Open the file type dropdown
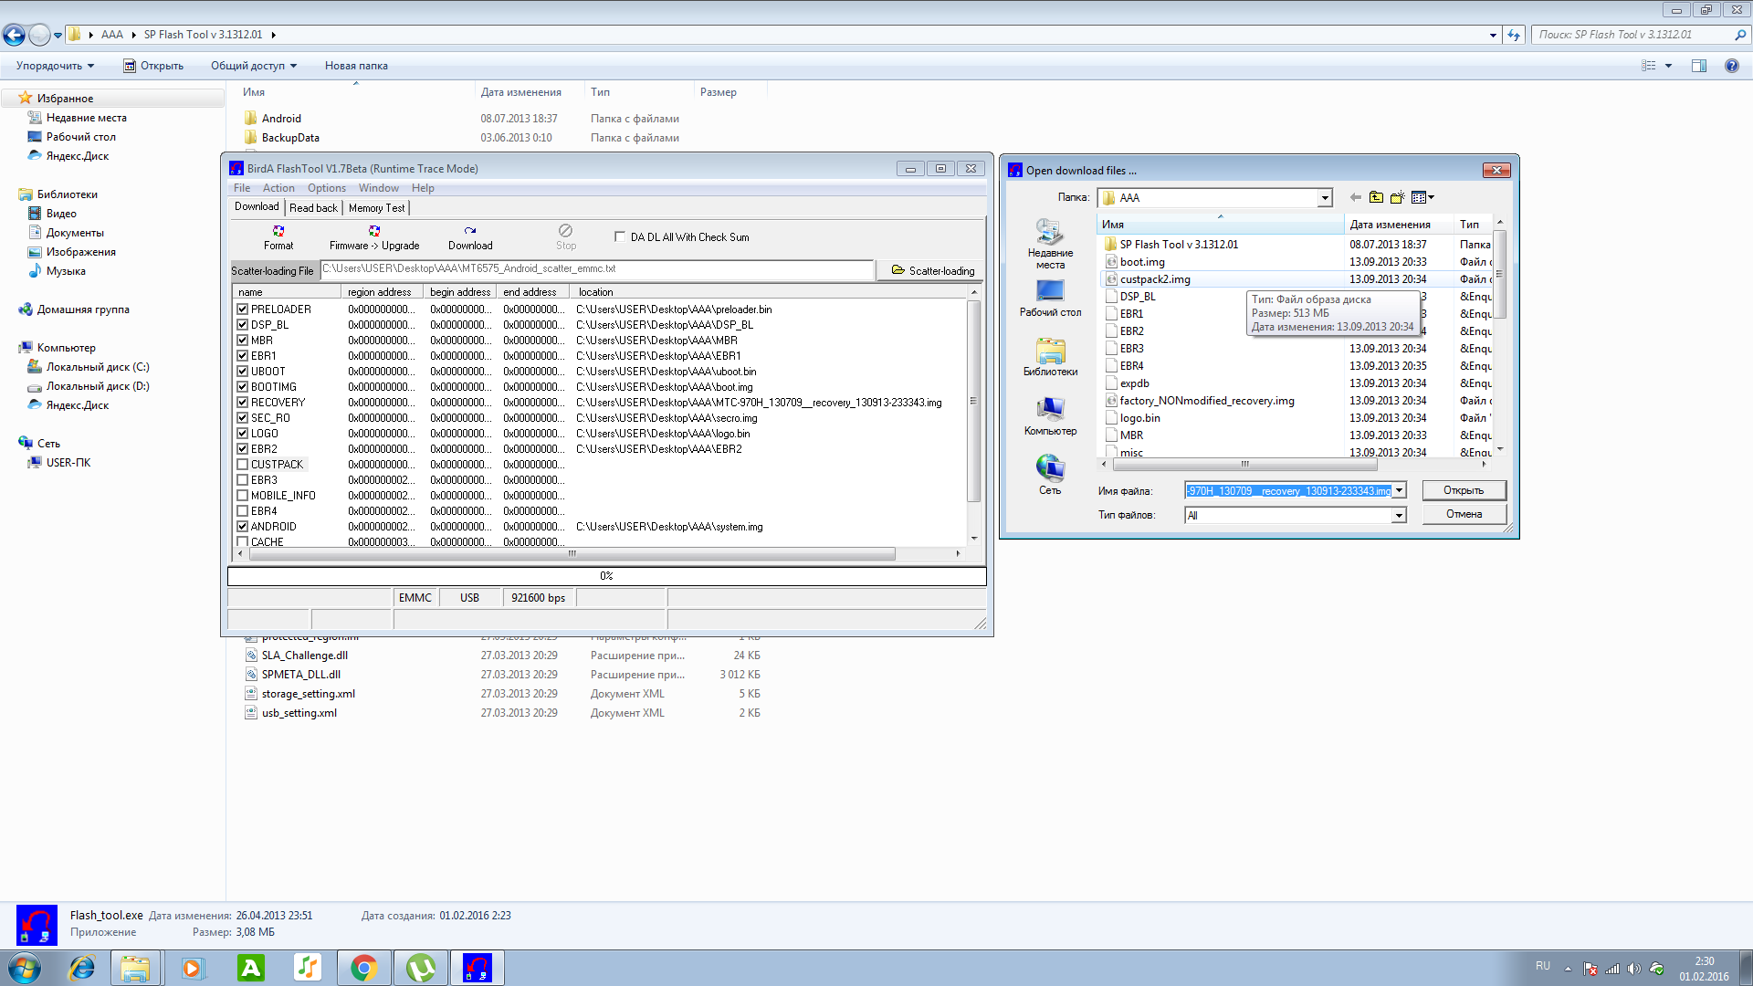This screenshot has height=986, width=1753. tap(1399, 516)
